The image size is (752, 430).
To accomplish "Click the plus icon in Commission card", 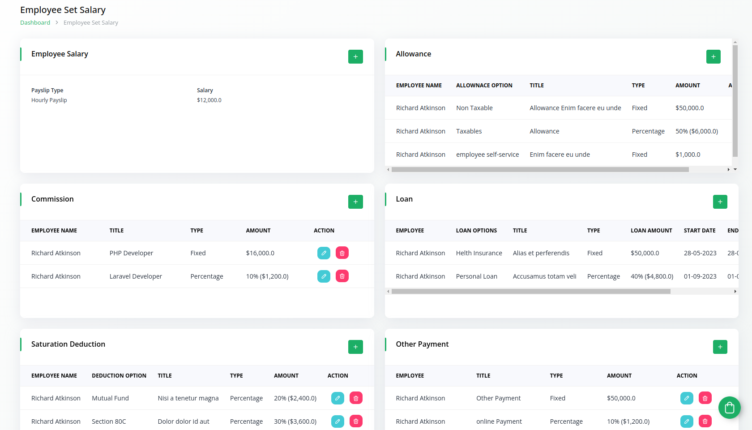I will coord(355,202).
